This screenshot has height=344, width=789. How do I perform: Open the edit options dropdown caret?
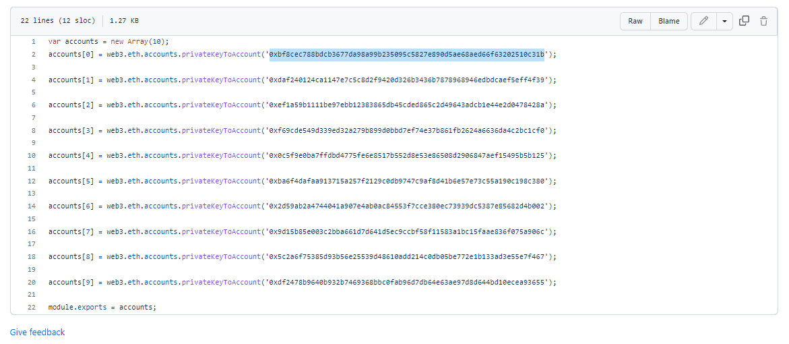click(724, 21)
